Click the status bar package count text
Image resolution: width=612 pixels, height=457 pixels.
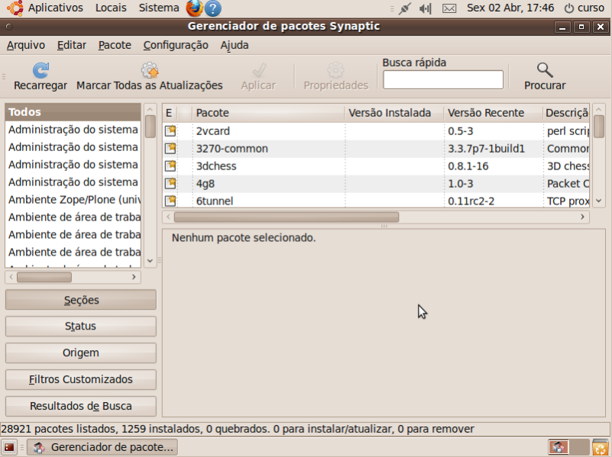[238, 429]
